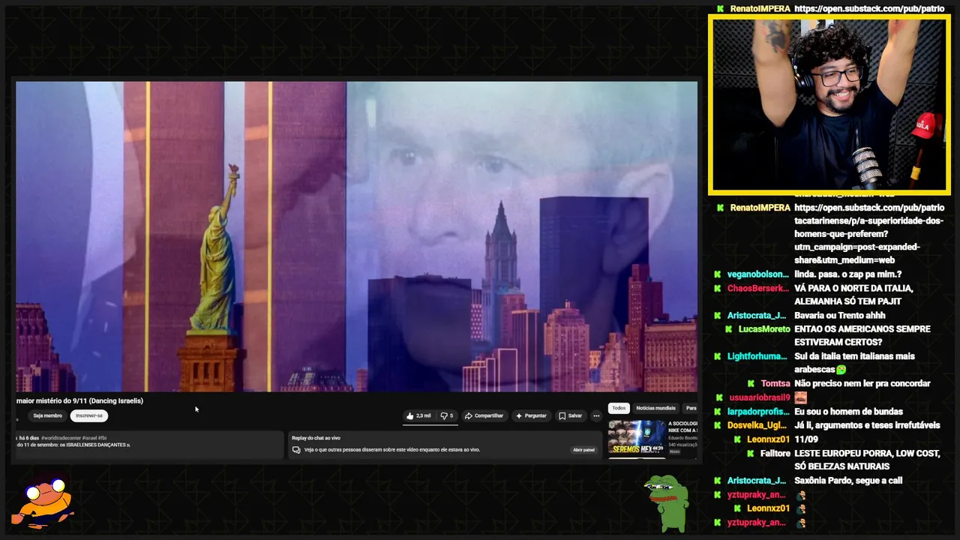Like the video with 2,3 mil likes
The height and width of the screenshot is (540, 960).
click(x=418, y=415)
